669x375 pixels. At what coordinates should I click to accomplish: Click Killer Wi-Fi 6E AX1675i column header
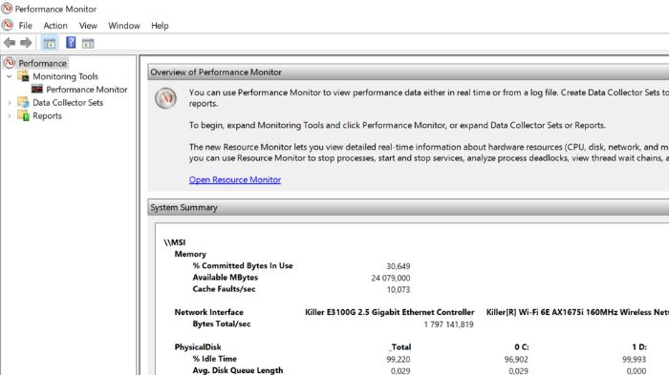point(577,312)
